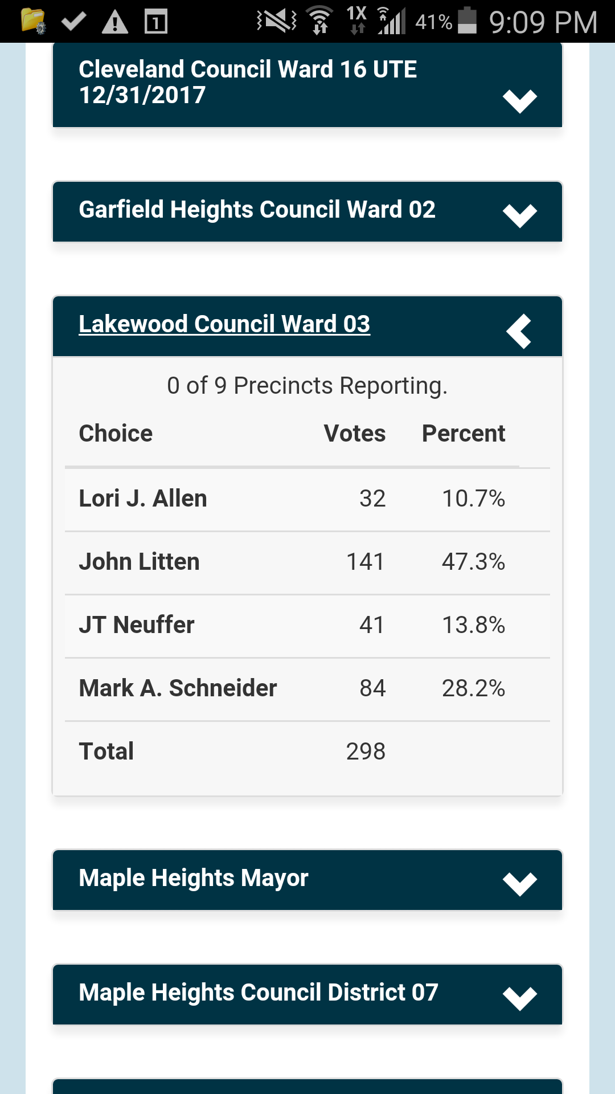This screenshot has width=615, height=1094.
Task: Tap the 9:09 PM clock
Action: [543, 22]
